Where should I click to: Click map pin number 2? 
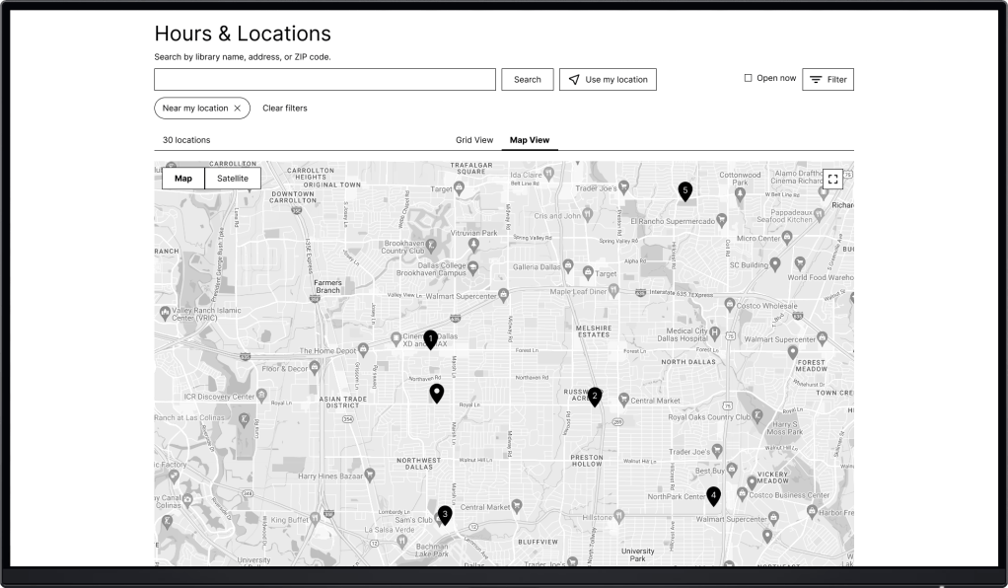pyautogui.click(x=594, y=396)
